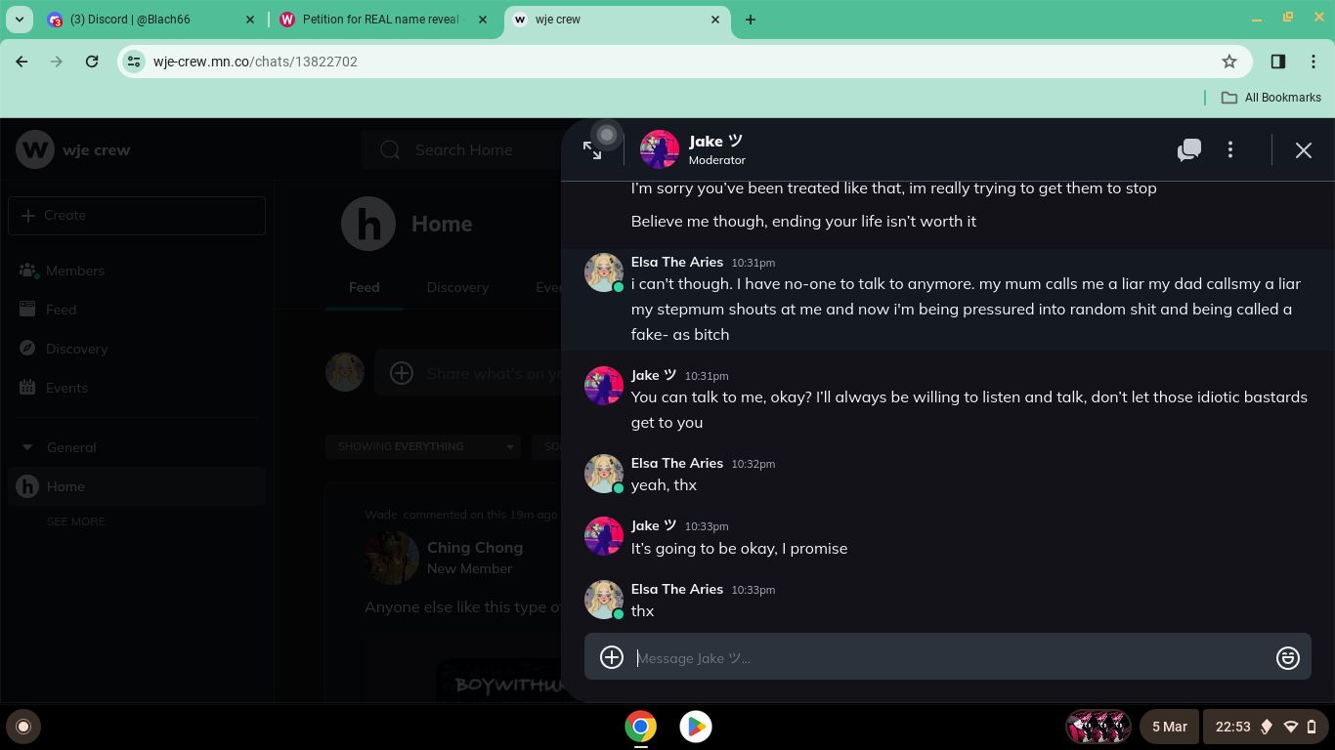Launch Play Store from the shelf

(696, 727)
